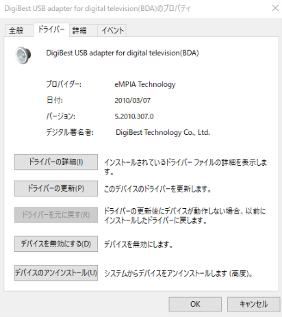The width and height of the screenshot is (282, 317).
Task: Click signer DigiBest Technology Co., Ltd.
Action: [163, 132]
